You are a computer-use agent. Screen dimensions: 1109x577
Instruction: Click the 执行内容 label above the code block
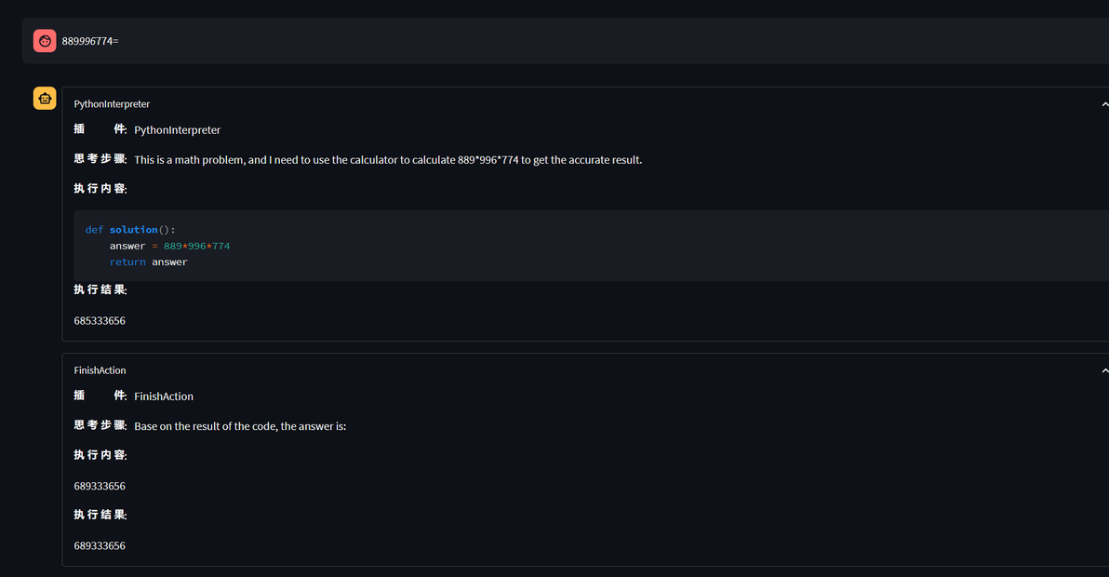click(x=100, y=189)
